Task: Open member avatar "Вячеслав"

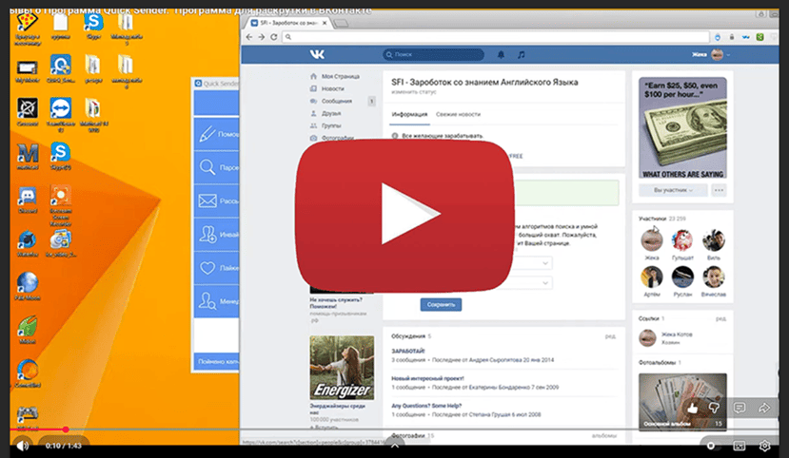Action: click(714, 277)
